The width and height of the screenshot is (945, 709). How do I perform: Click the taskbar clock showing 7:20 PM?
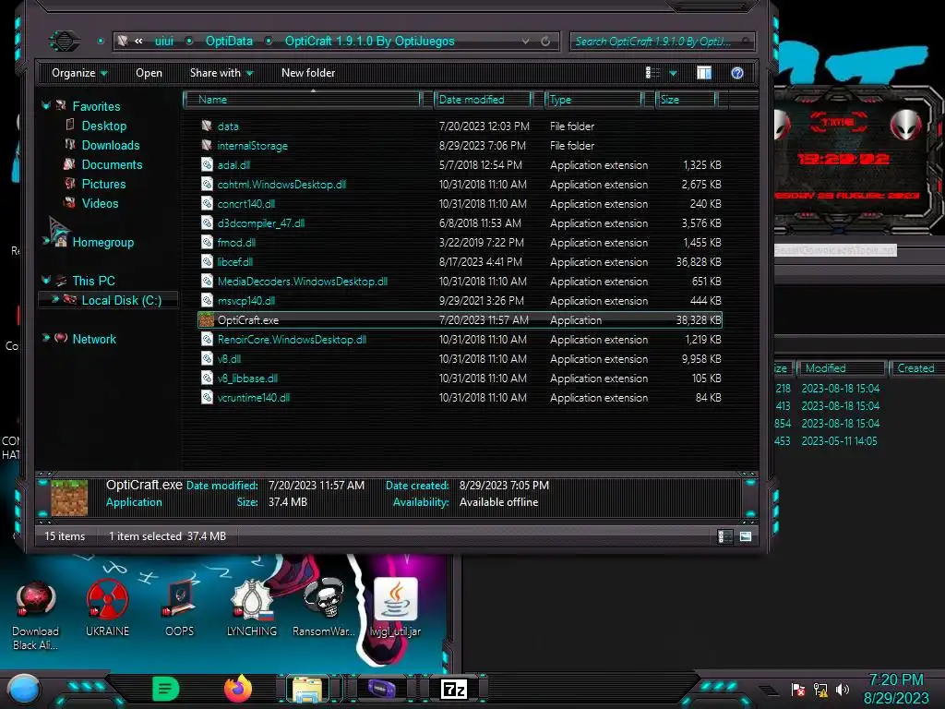point(895,689)
